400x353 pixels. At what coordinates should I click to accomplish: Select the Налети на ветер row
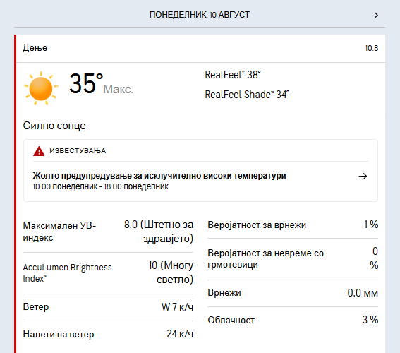click(x=108, y=334)
